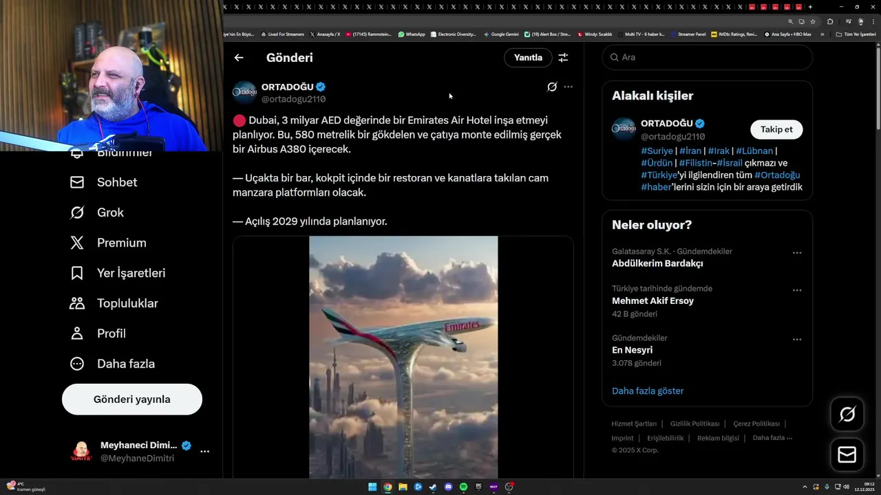This screenshot has height=495, width=881.
Task: Click the Grok icon on the post
Action: [552, 87]
